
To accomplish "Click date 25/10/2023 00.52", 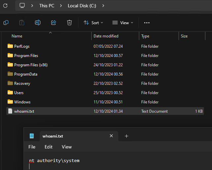I will [x=108, y=93].
